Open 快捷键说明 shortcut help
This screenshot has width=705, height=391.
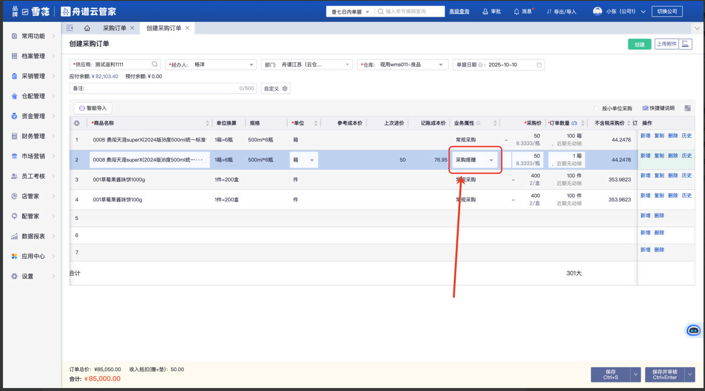tap(658, 108)
